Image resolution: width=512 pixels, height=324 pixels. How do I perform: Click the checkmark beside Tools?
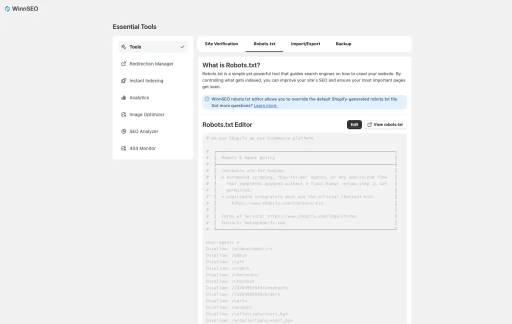coord(182,46)
